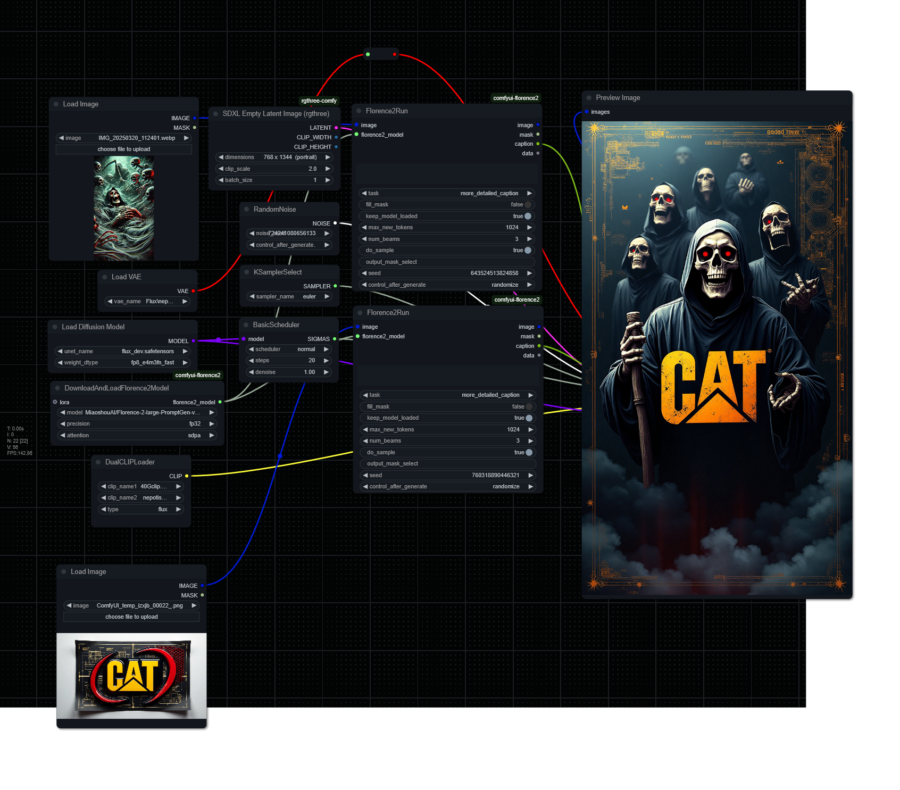Open the unet_name dropdown showing flux_dev.safetensors

coord(123,352)
